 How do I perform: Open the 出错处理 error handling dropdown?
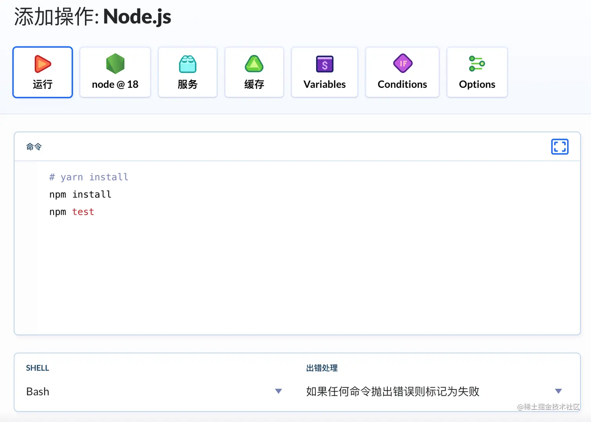tap(434, 391)
